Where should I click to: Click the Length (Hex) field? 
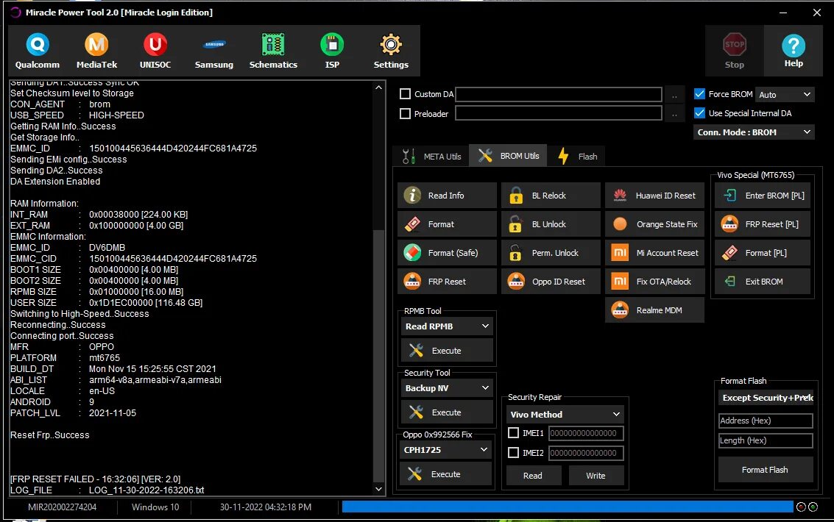[766, 440]
